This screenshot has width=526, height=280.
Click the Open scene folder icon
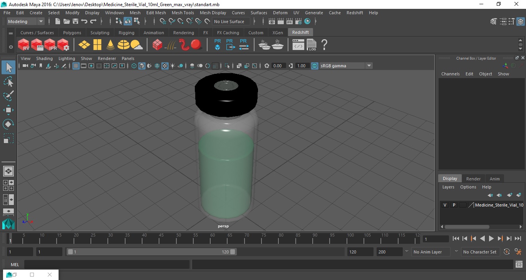tap(67, 22)
